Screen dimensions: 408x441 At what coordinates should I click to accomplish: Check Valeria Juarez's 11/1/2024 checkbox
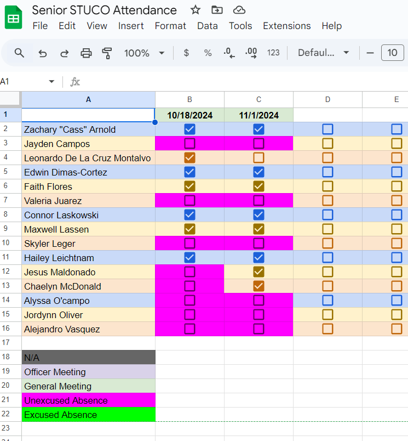pyautogui.click(x=258, y=201)
